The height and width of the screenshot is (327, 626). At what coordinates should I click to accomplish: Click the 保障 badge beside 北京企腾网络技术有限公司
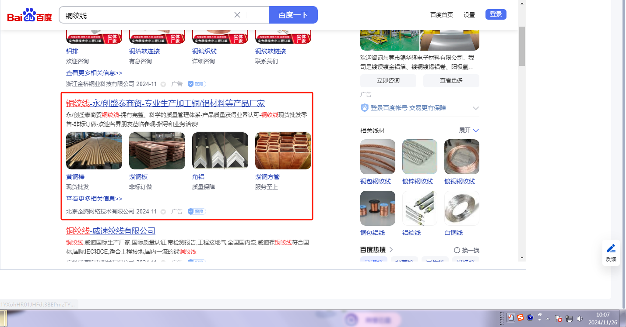(x=197, y=211)
